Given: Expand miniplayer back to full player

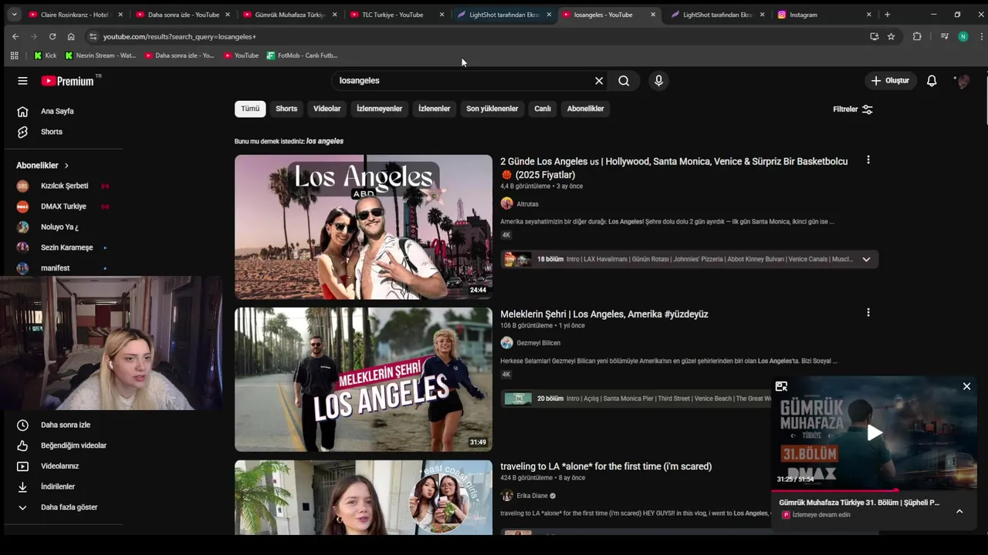Looking at the screenshot, I should pos(781,387).
